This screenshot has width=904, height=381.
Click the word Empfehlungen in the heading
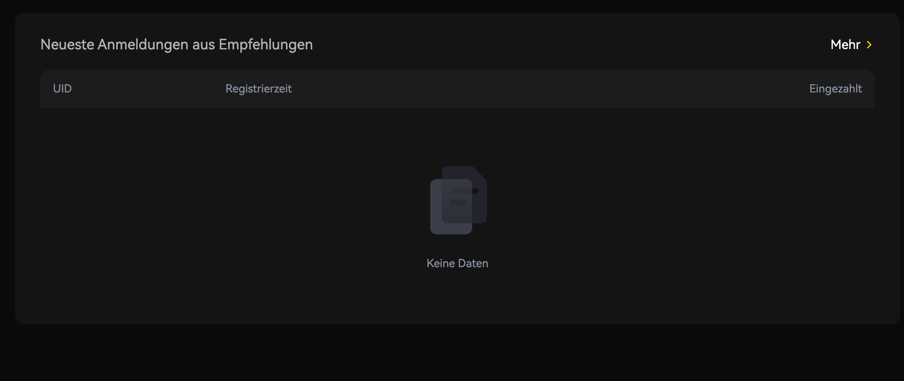(265, 45)
